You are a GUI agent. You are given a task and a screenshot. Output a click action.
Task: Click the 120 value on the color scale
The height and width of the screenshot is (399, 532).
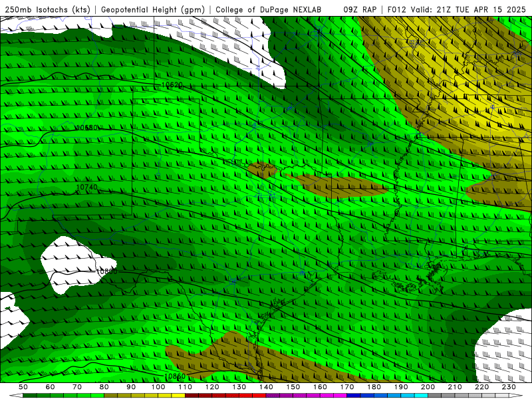pyautogui.click(x=212, y=387)
